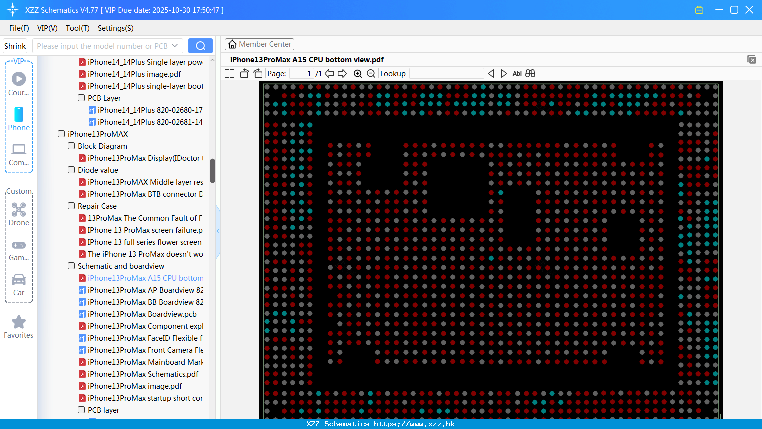Click Shrink button
Screen dimensions: 762x429
(15, 46)
